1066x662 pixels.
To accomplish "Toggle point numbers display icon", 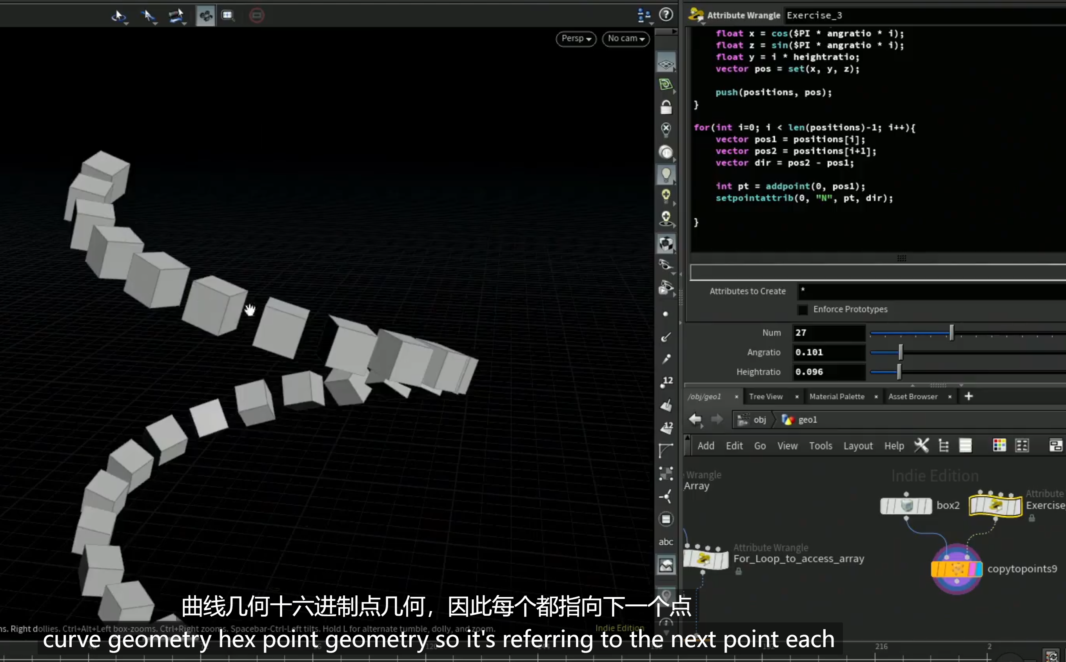I will coord(666,382).
